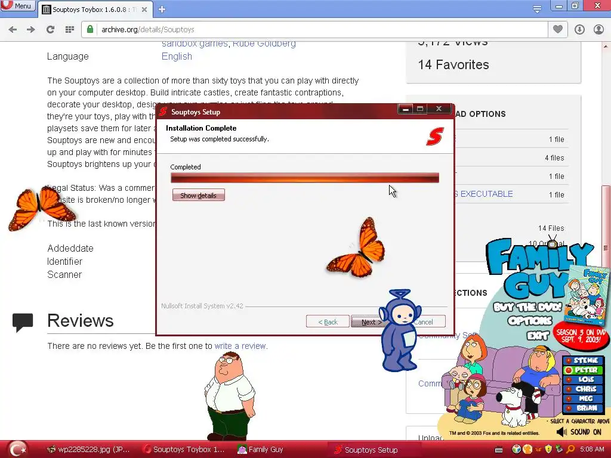Go back in browser history
This screenshot has height=458, width=611.
click(x=13, y=30)
